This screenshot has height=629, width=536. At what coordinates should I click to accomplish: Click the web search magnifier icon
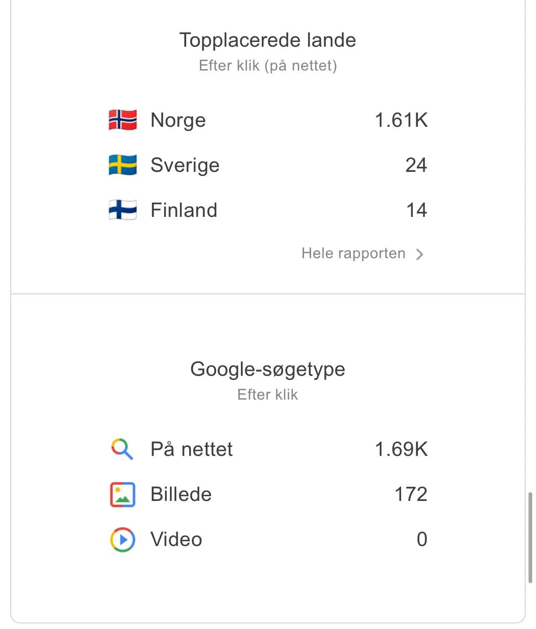122,449
